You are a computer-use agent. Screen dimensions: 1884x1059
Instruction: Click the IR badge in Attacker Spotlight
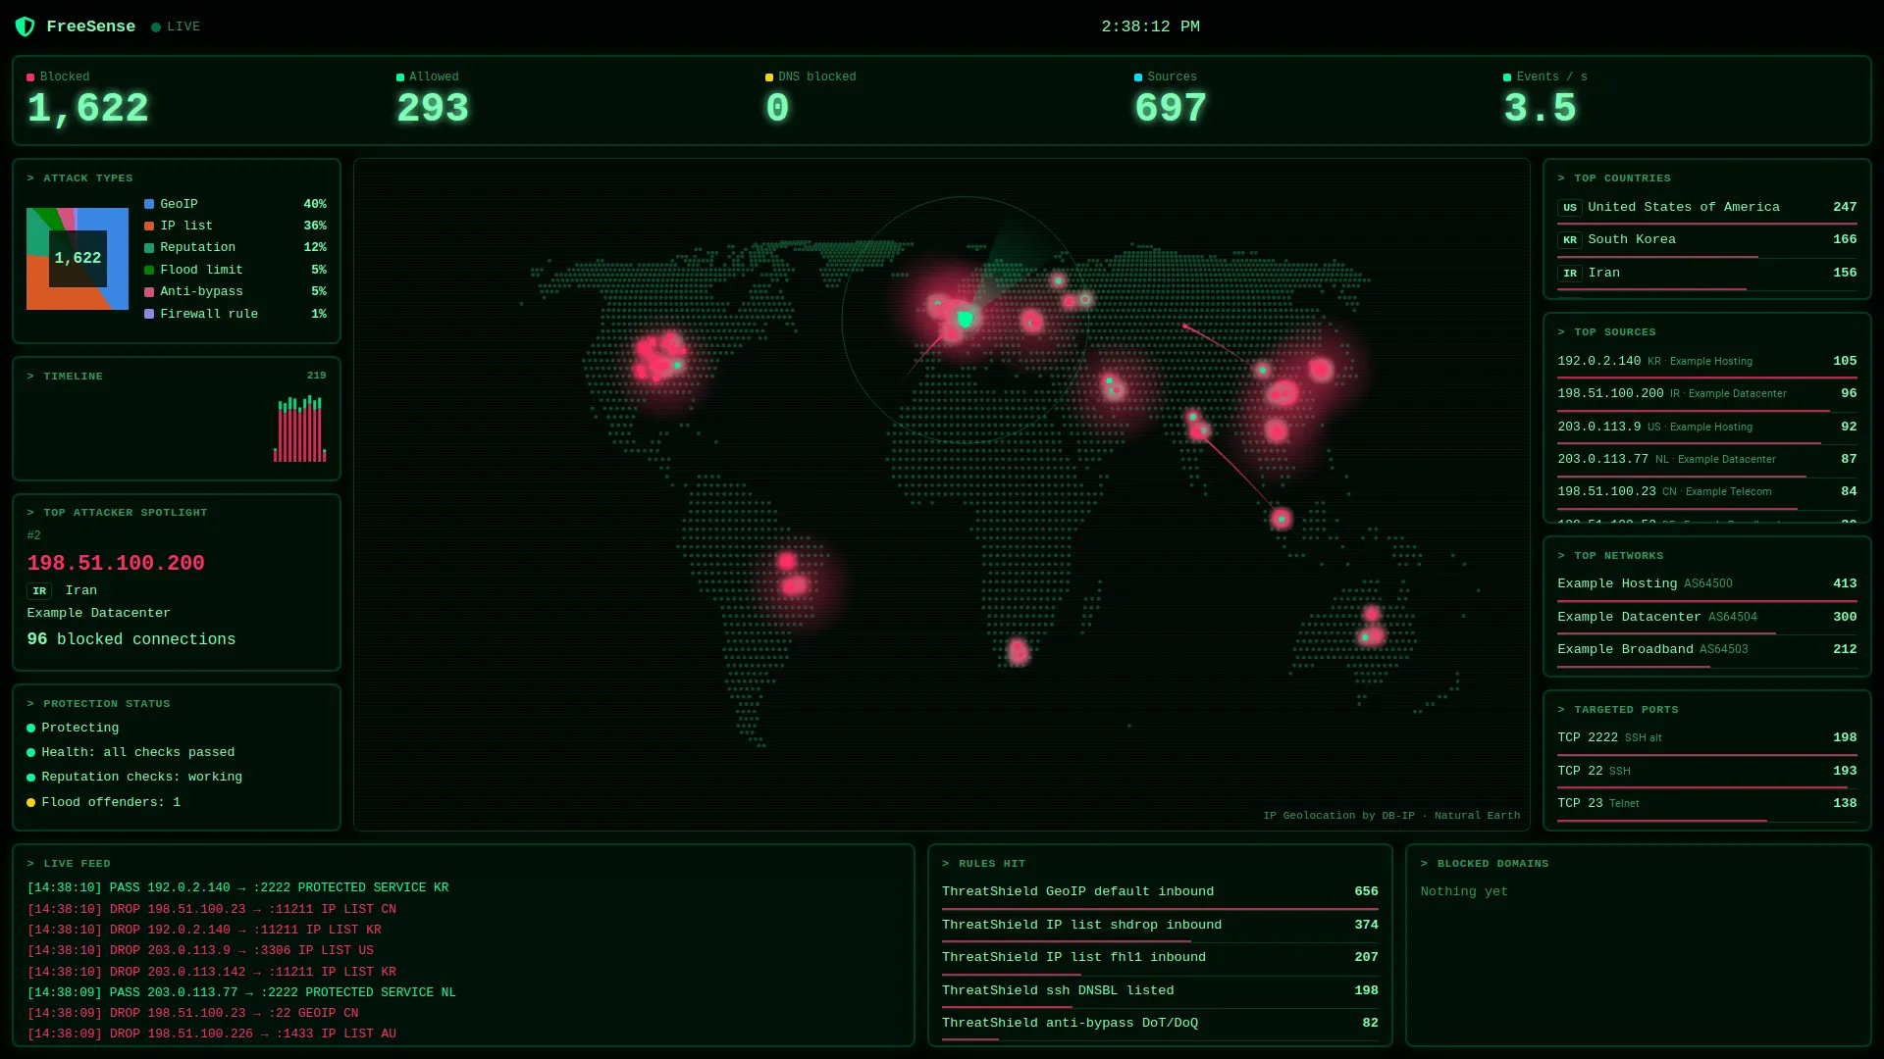(x=39, y=591)
